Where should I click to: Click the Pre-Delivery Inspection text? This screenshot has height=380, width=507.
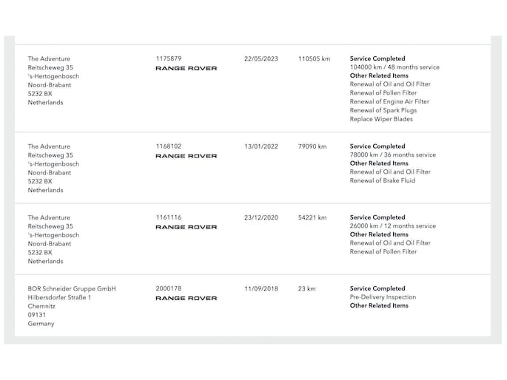tap(383, 297)
